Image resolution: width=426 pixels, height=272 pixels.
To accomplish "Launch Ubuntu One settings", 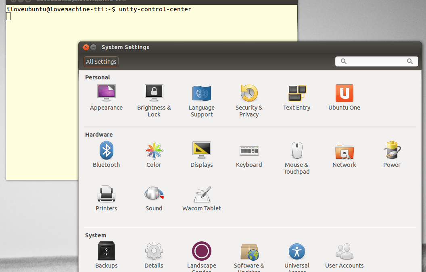I will tap(344, 97).
